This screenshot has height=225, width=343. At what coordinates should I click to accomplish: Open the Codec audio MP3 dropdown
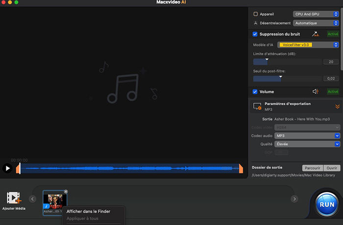point(307,135)
